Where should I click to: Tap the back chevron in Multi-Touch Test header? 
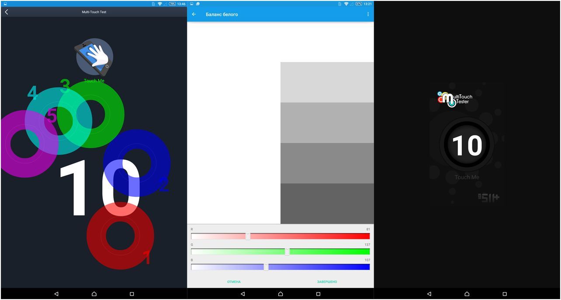point(7,12)
